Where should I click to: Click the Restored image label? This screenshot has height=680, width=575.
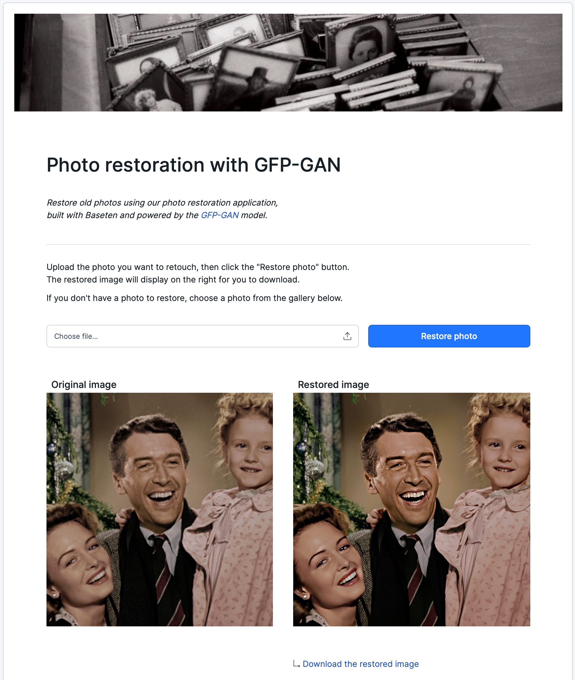click(333, 385)
